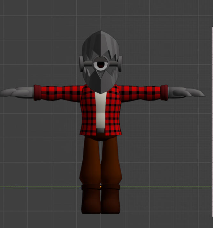
Task: Select the plaid sleeve on the screen-right arm
Action: coord(140,93)
